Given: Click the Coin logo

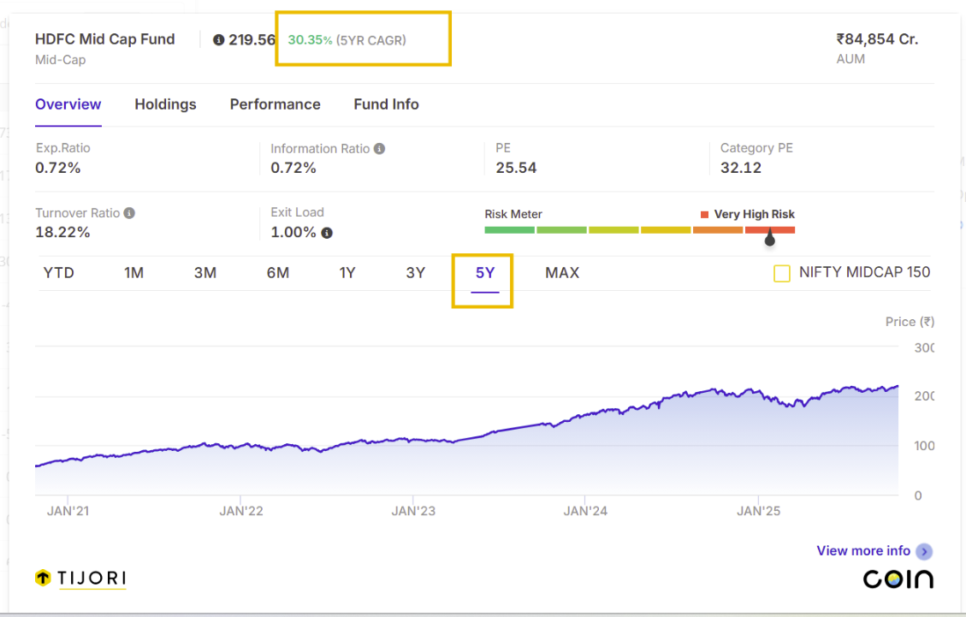Looking at the screenshot, I should (x=898, y=579).
